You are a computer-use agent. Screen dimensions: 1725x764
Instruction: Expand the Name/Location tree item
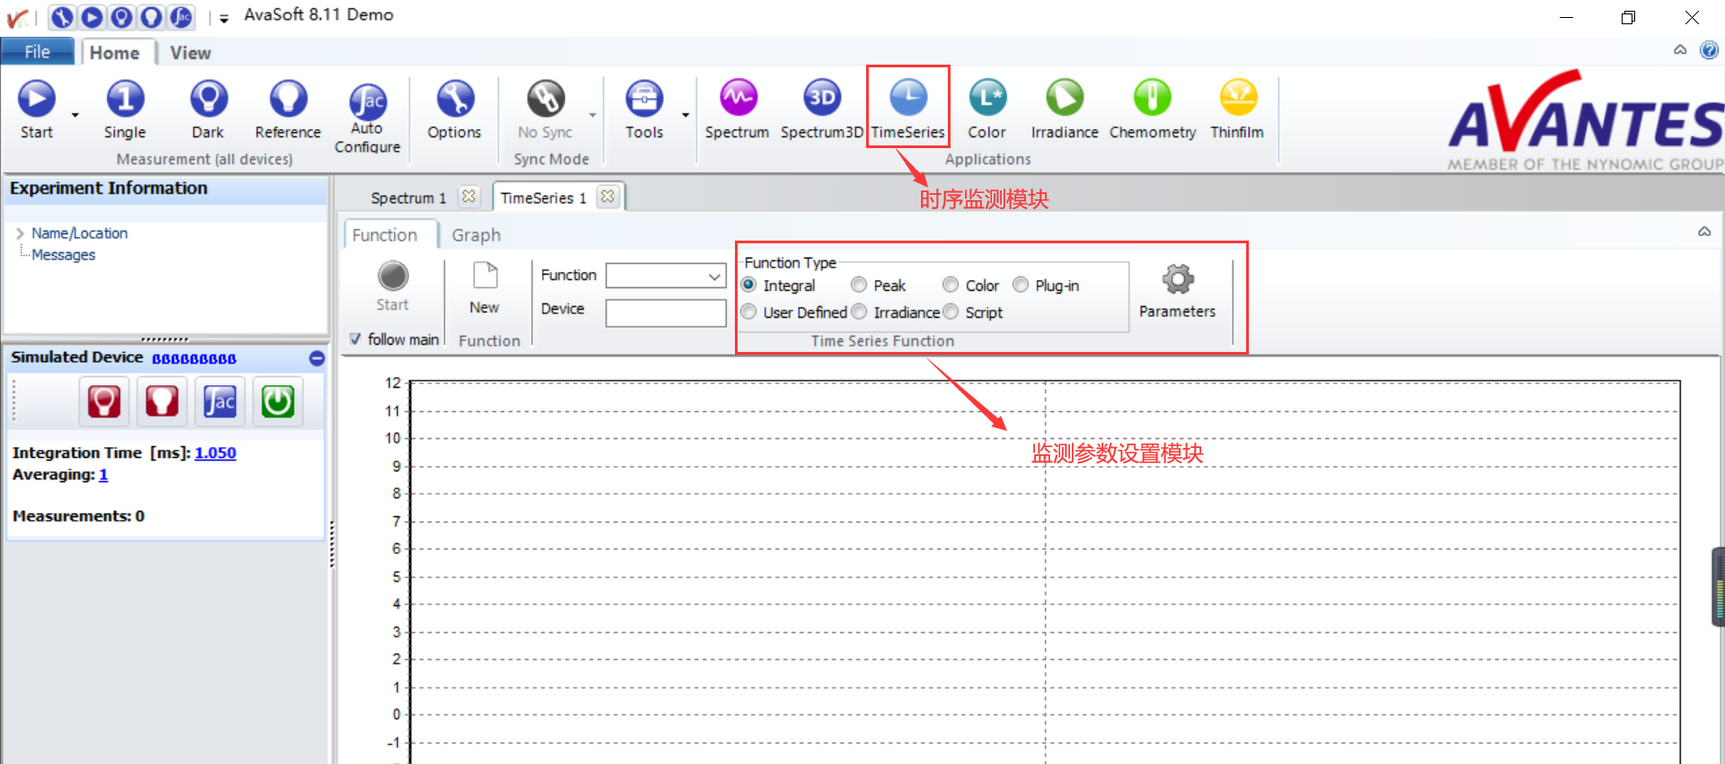(20, 233)
